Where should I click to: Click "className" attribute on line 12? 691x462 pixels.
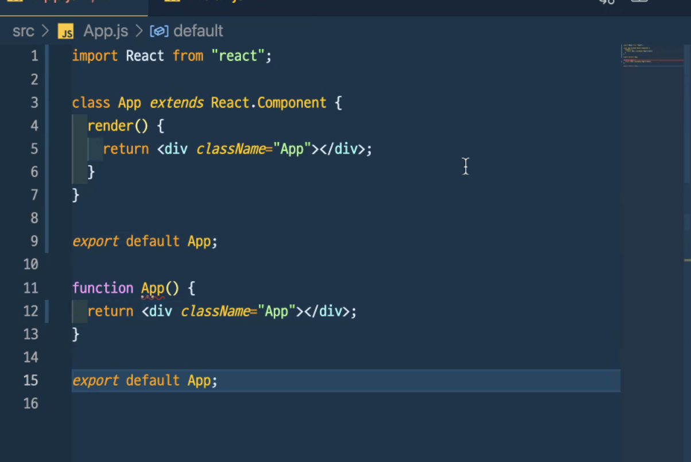coord(215,311)
